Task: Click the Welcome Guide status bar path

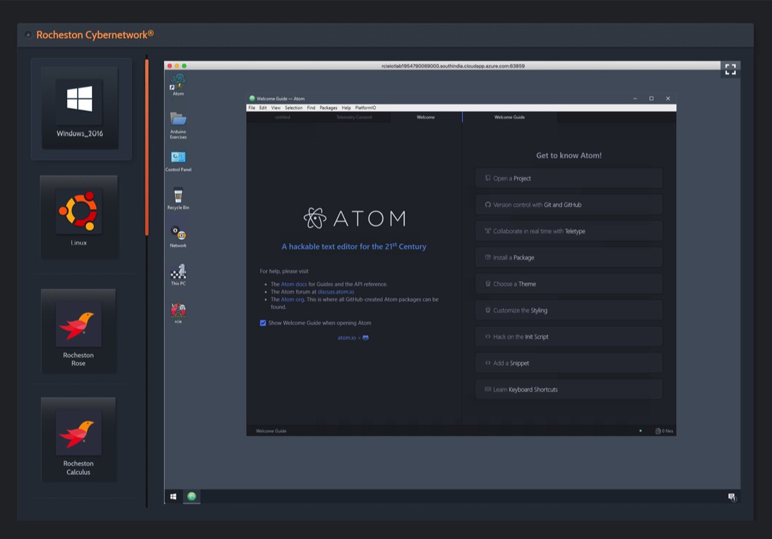Action: tap(271, 431)
